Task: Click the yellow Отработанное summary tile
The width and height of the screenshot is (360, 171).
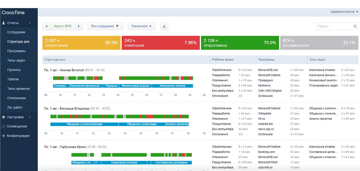Action: pyautogui.click(x=81, y=43)
